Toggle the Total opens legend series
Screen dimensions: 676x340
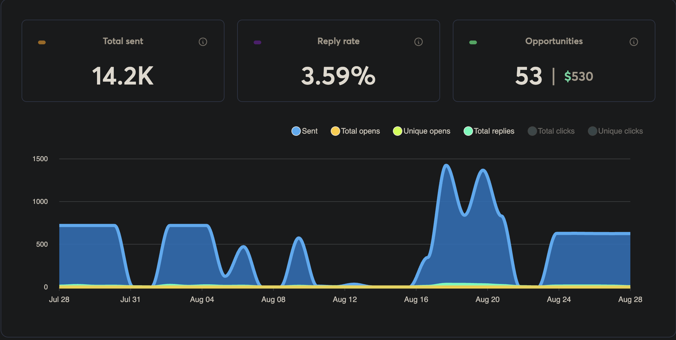(x=355, y=131)
